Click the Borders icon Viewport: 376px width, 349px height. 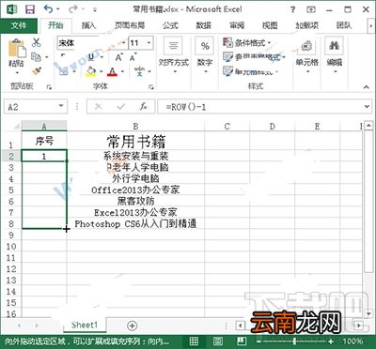point(63,71)
